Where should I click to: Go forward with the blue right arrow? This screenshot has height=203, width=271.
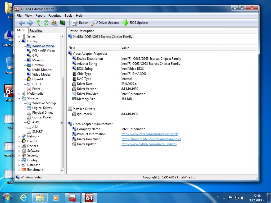coord(30,23)
